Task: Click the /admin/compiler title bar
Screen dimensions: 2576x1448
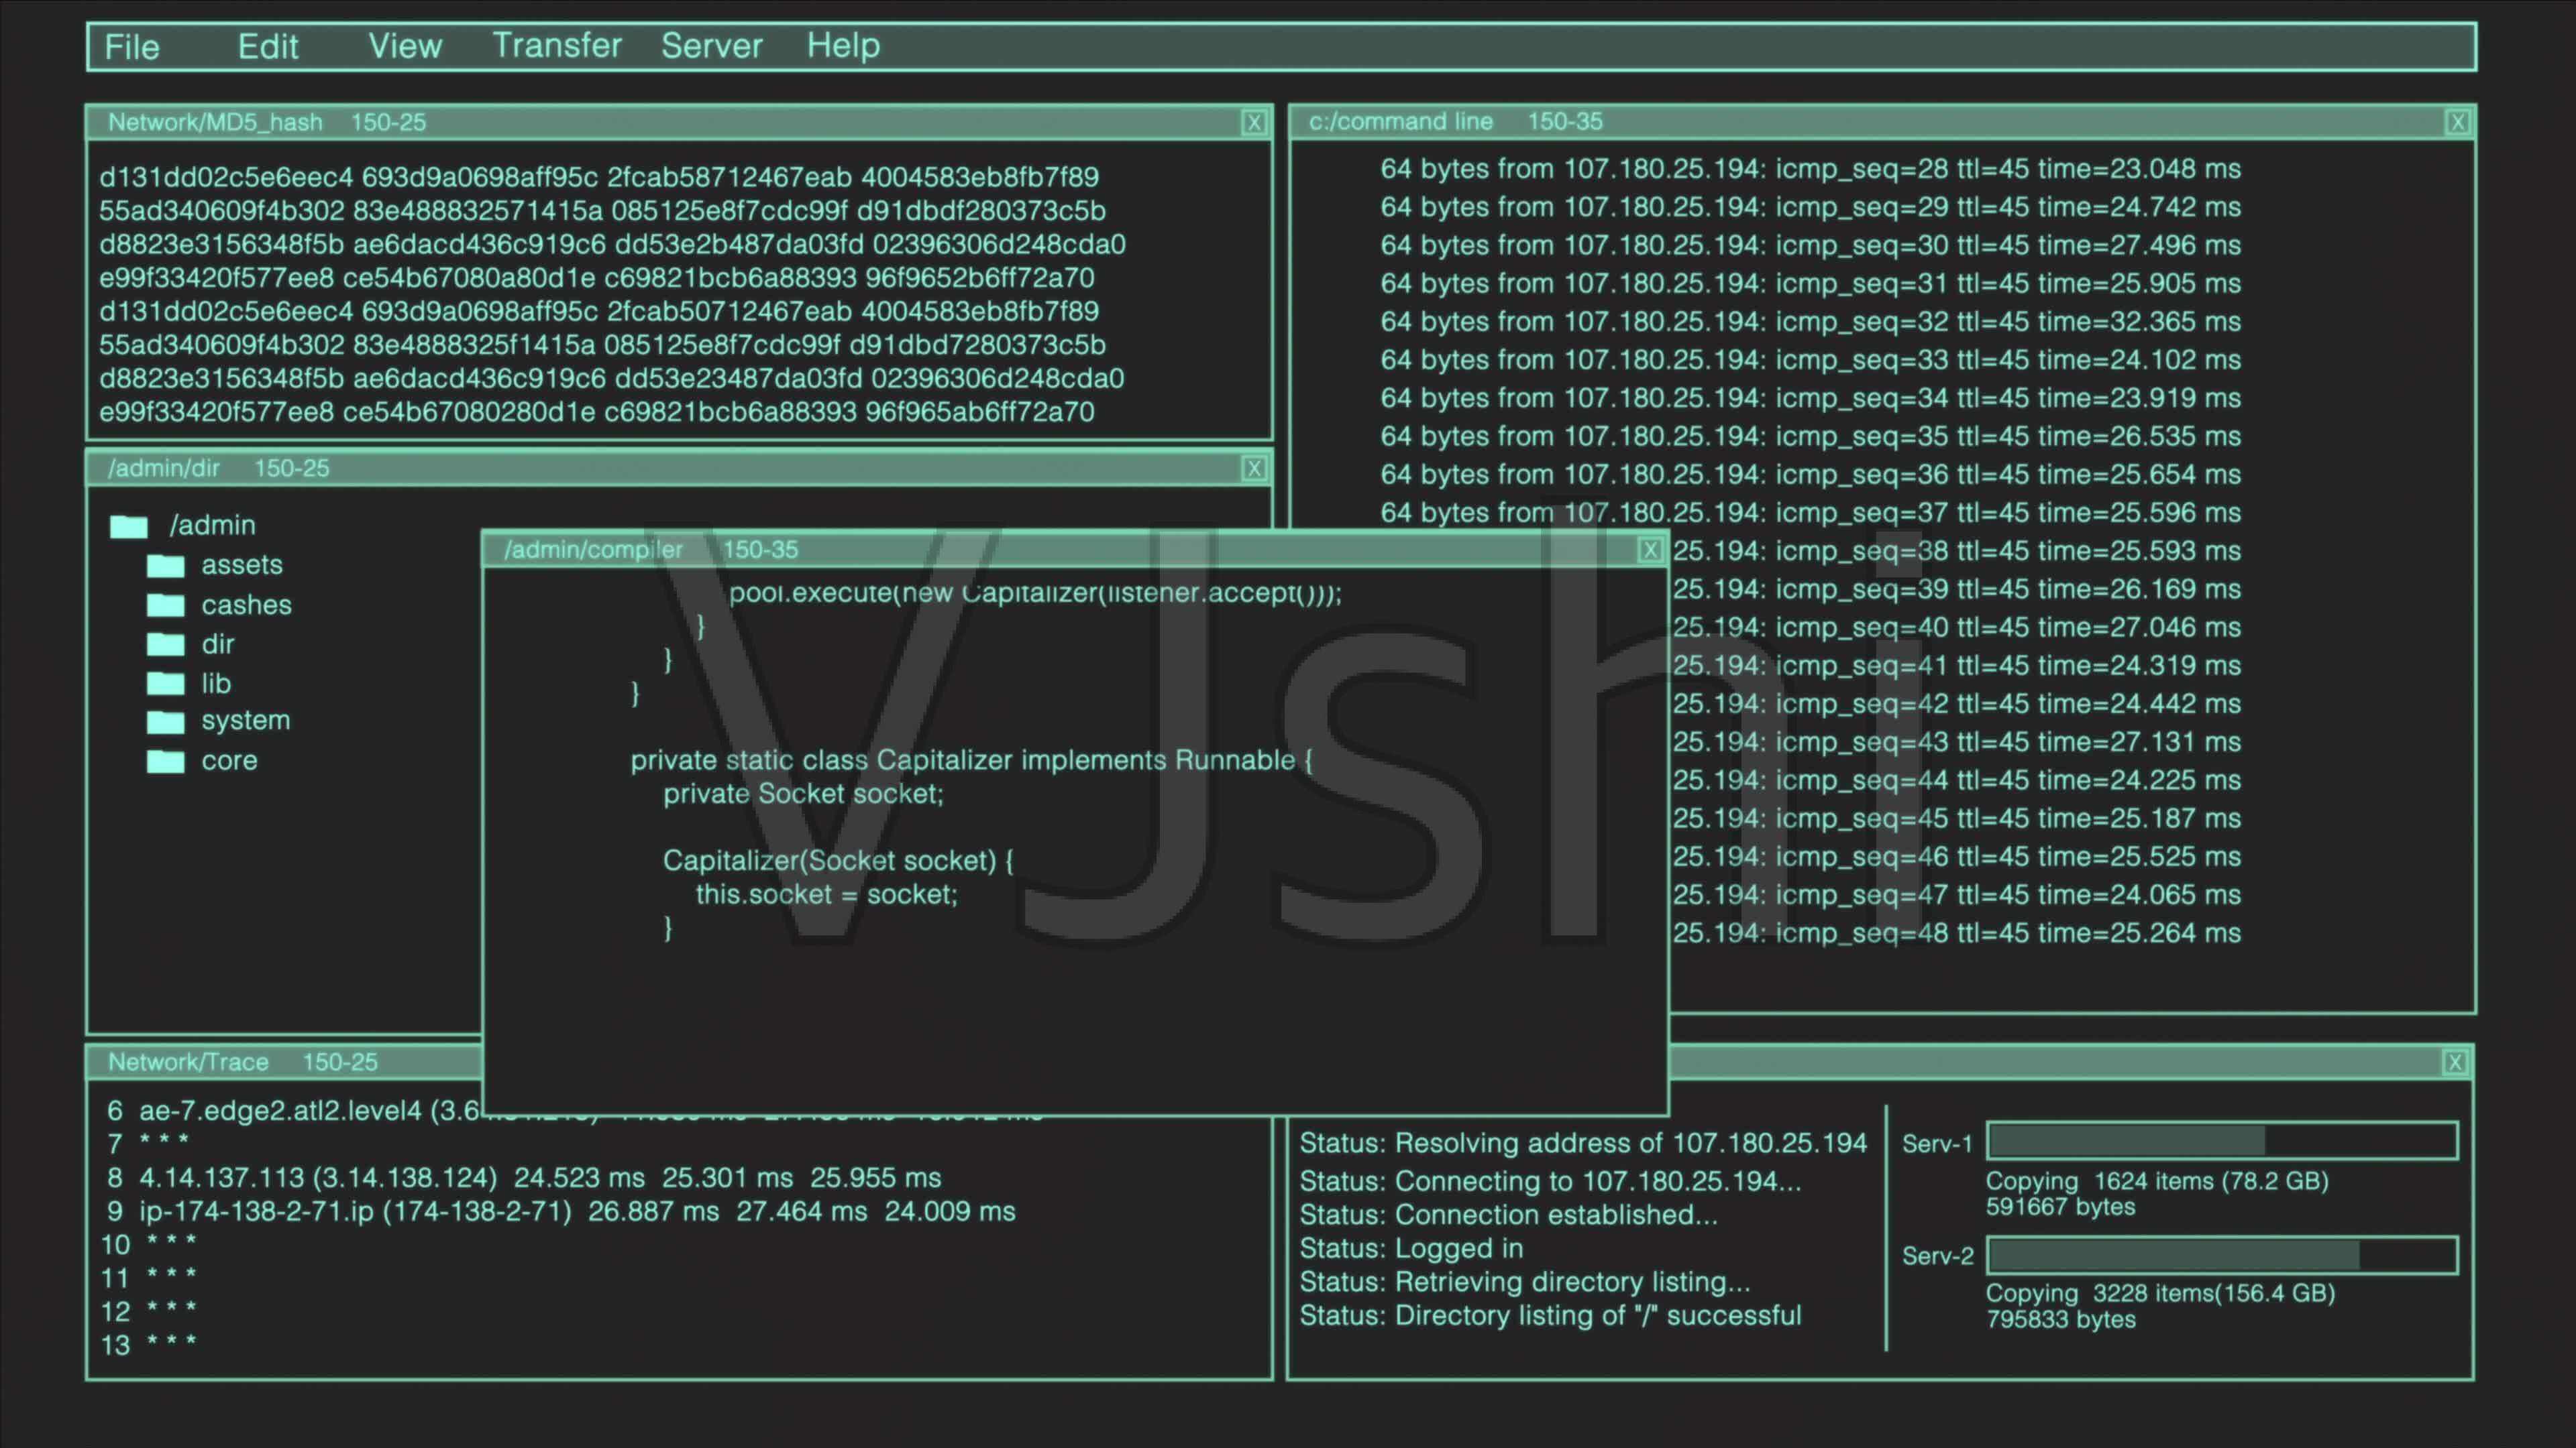Action: [x=1075, y=550]
